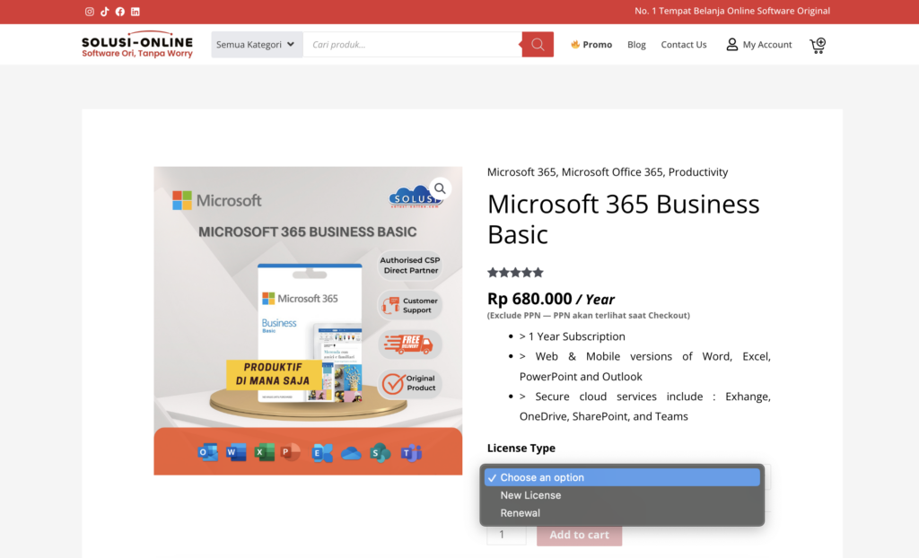Go to the Blog page
919x558 pixels.
(636, 45)
